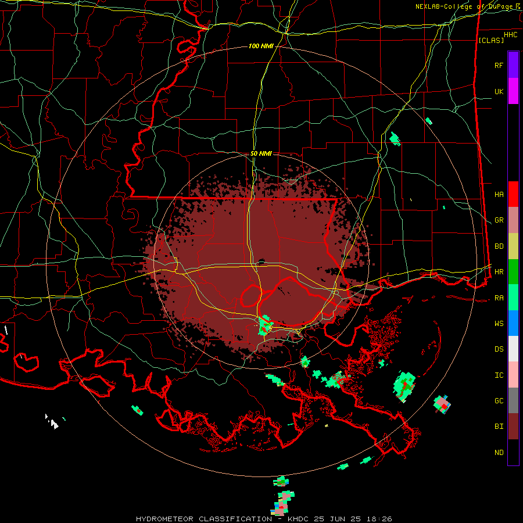This screenshot has height=523, width=523.
Task: Click the 'WS' legend label
Action: pos(499,324)
